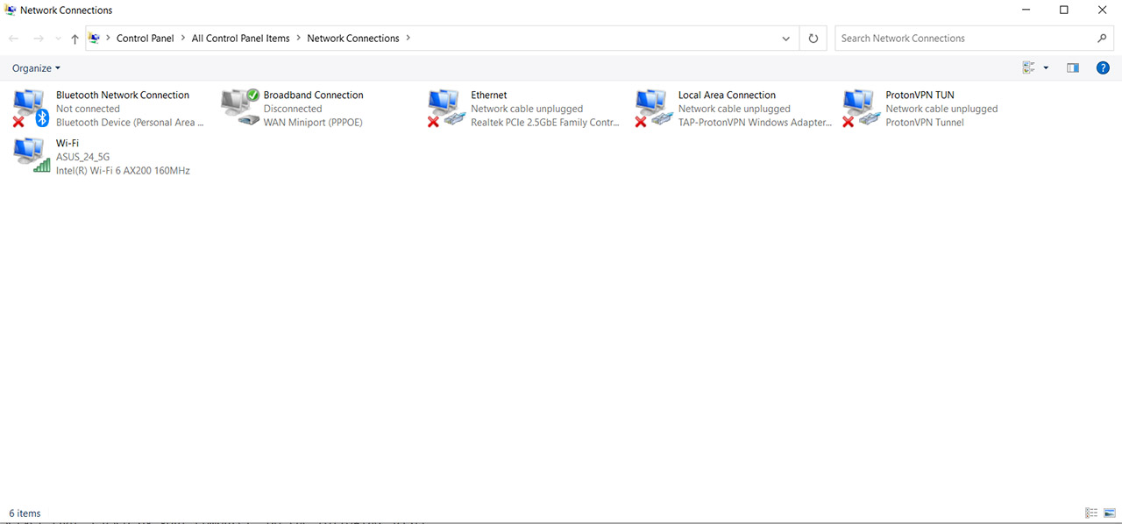Refresh the Network Connections list
The height and width of the screenshot is (524, 1122).
click(813, 39)
